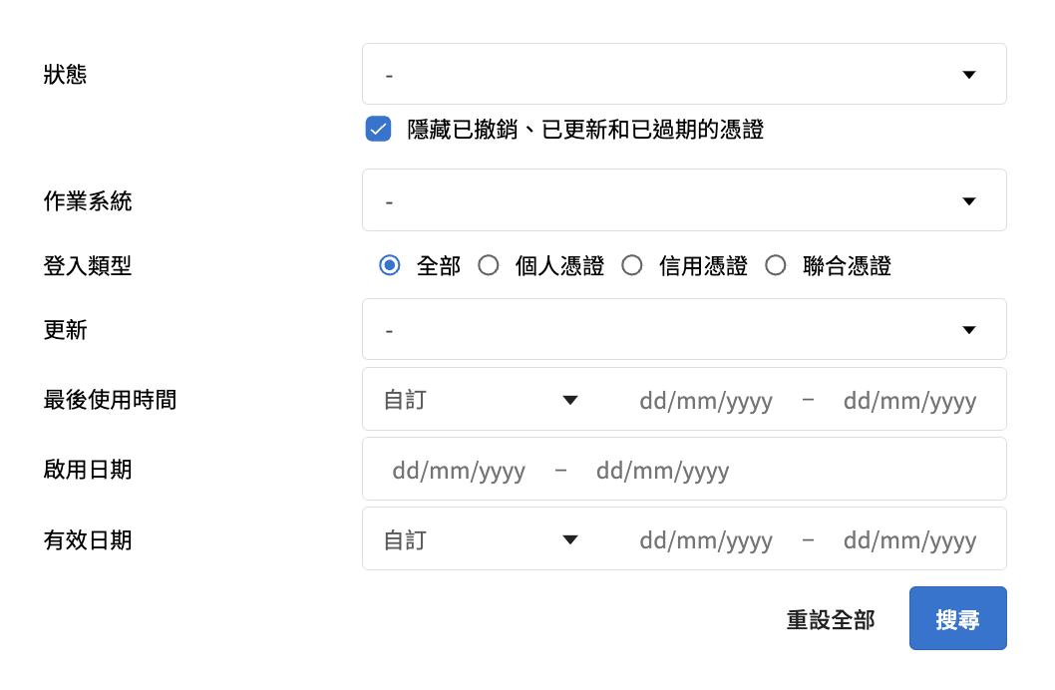Focus the 啟用日期 start date input

(459, 471)
